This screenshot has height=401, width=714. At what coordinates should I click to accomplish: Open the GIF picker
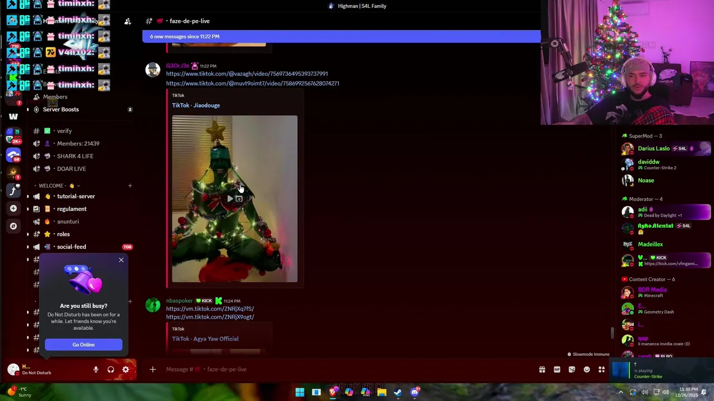point(557,369)
